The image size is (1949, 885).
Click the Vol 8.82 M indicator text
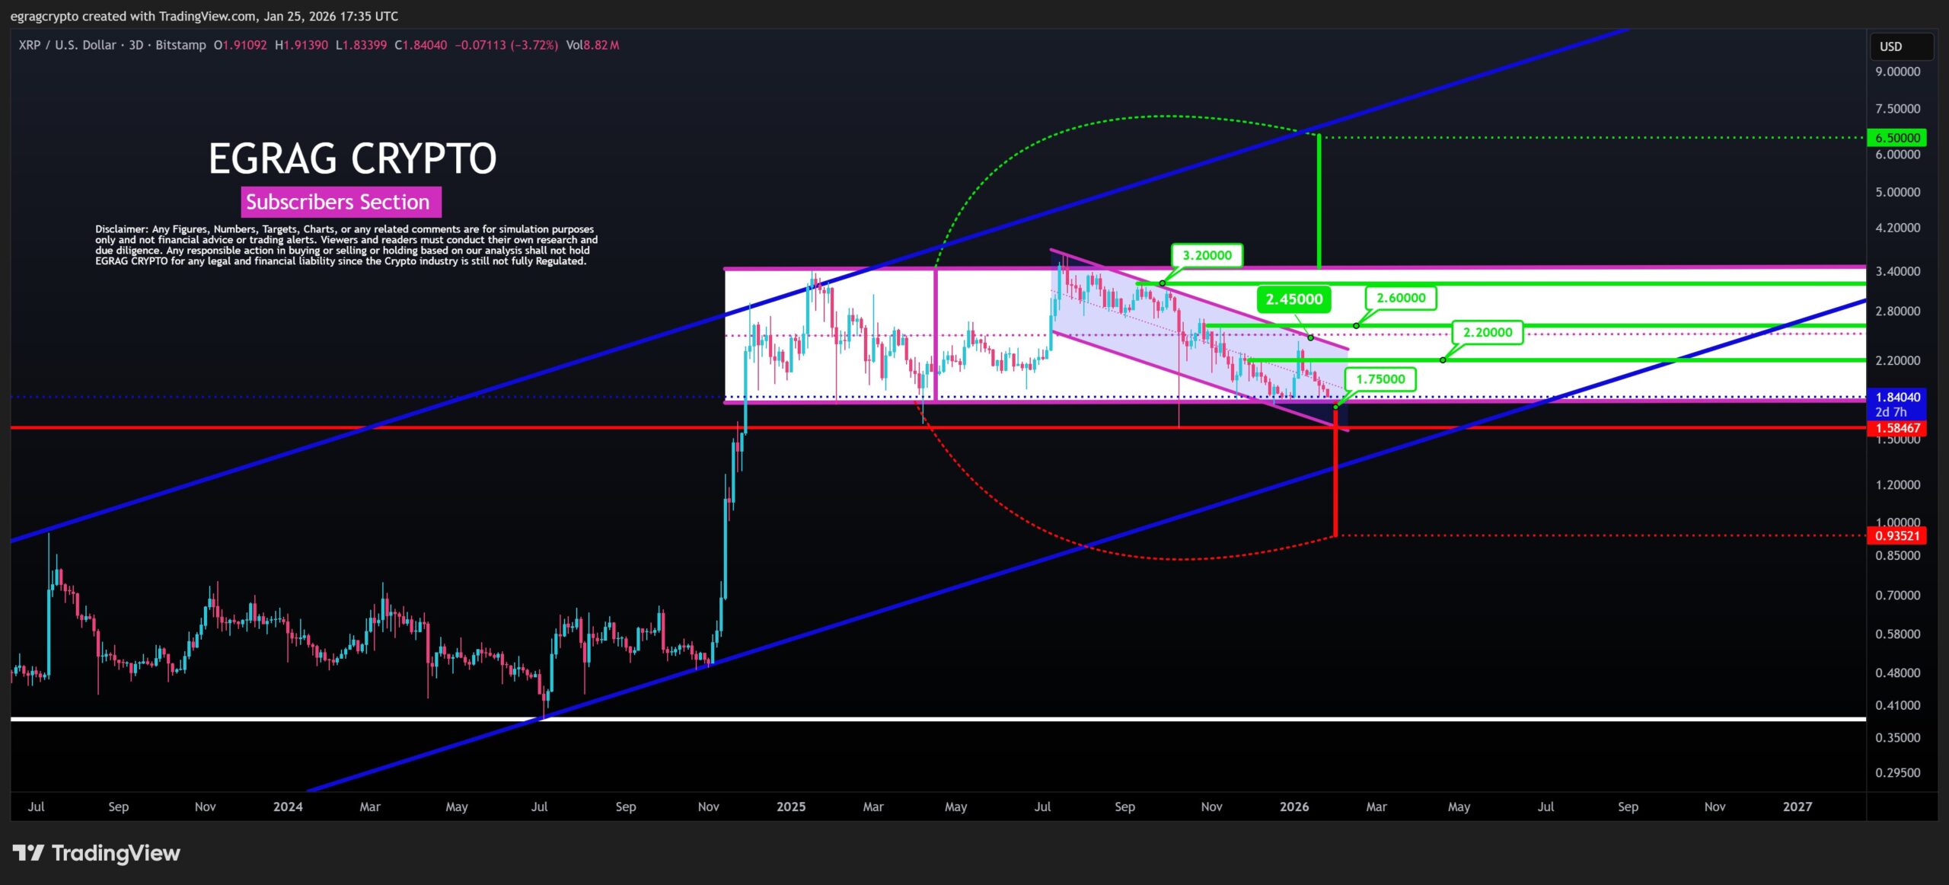click(x=592, y=45)
